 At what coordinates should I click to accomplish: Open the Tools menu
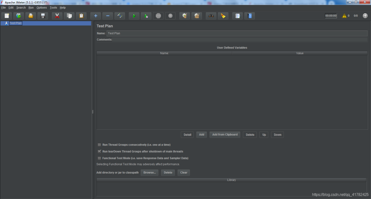[x=53, y=8]
